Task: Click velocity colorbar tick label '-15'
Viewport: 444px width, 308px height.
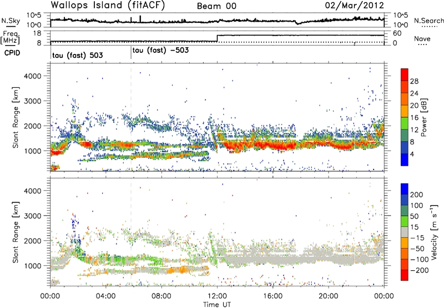Action: coord(417,237)
